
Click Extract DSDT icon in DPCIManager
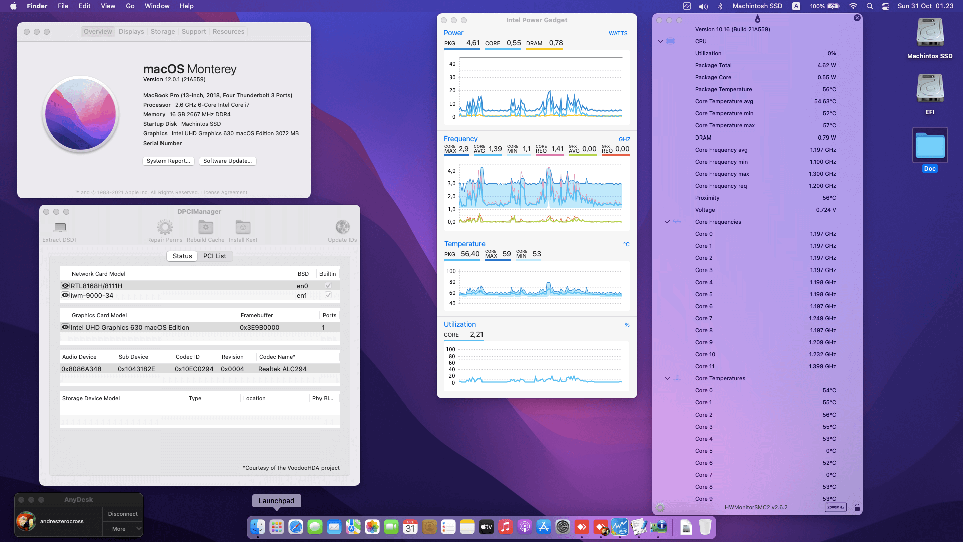(x=60, y=227)
